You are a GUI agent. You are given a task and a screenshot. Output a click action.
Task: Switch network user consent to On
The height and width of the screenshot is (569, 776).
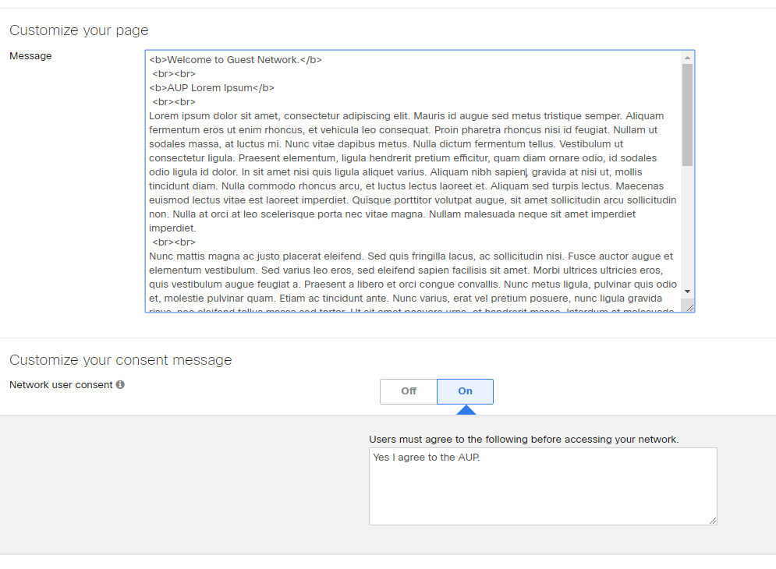point(465,391)
